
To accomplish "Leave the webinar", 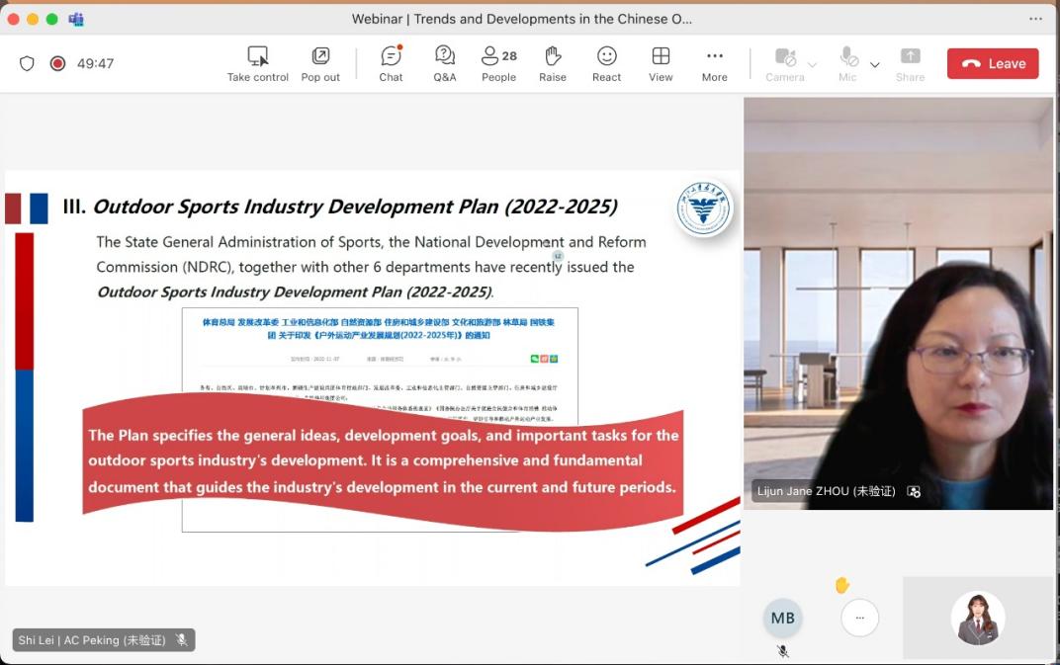I will 993,63.
